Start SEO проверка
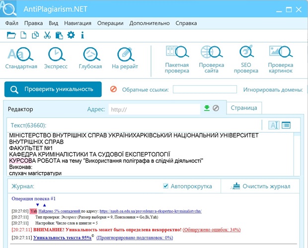 tap(246, 60)
